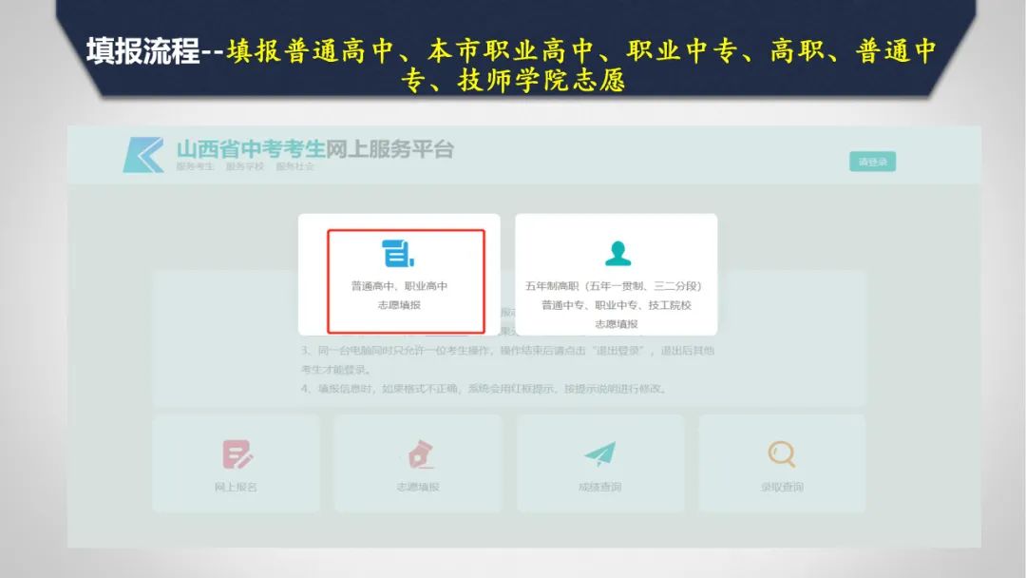The image size is (1026, 578).
Task: Click the notice line starting with 3、同一台电脑
Action: (507, 360)
